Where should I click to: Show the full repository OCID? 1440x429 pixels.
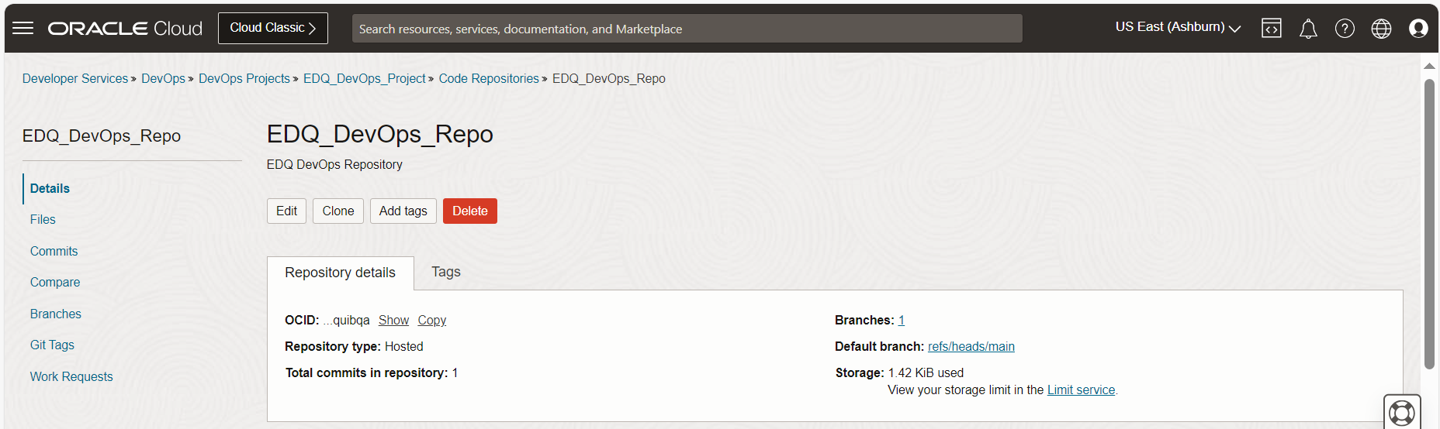tap(393, 321)
